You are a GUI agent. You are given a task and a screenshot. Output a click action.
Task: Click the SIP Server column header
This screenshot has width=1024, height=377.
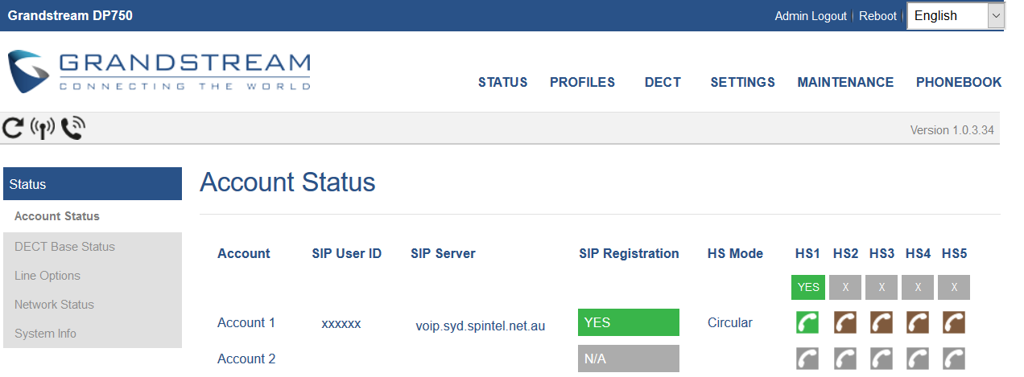[x=443, y=253]
